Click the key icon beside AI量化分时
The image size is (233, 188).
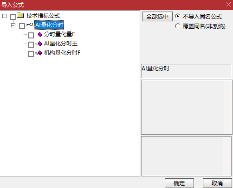[x=29, y=25]
